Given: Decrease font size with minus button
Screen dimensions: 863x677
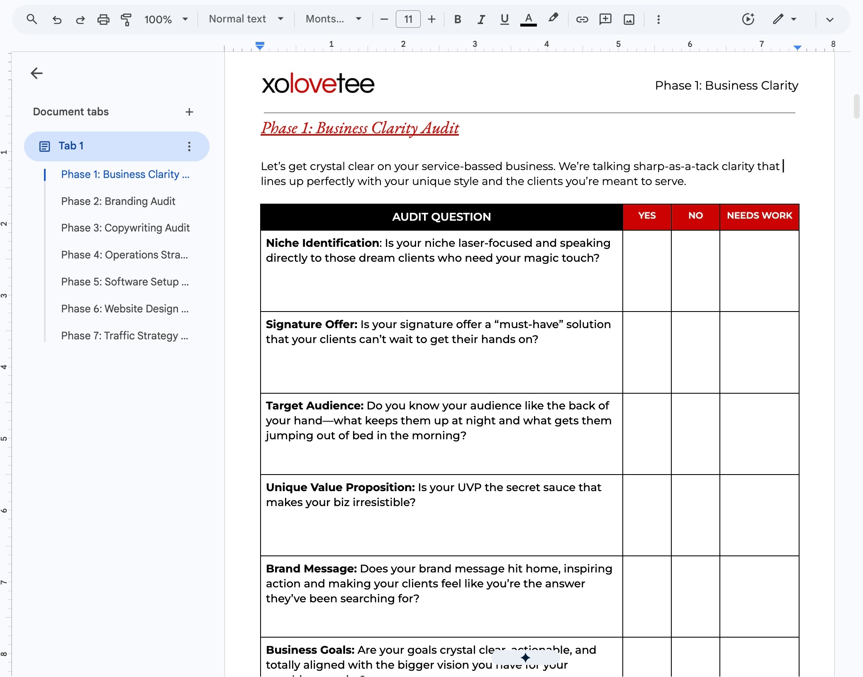Looking at the screenshot, I should [384, 19].
